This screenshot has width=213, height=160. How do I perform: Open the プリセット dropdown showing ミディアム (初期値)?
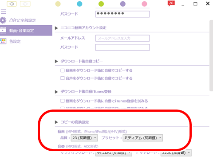[143, 138]
